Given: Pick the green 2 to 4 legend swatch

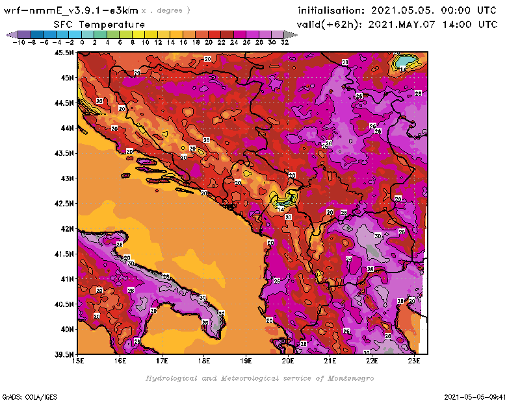Looking at the screenshot, I should 101,34.
